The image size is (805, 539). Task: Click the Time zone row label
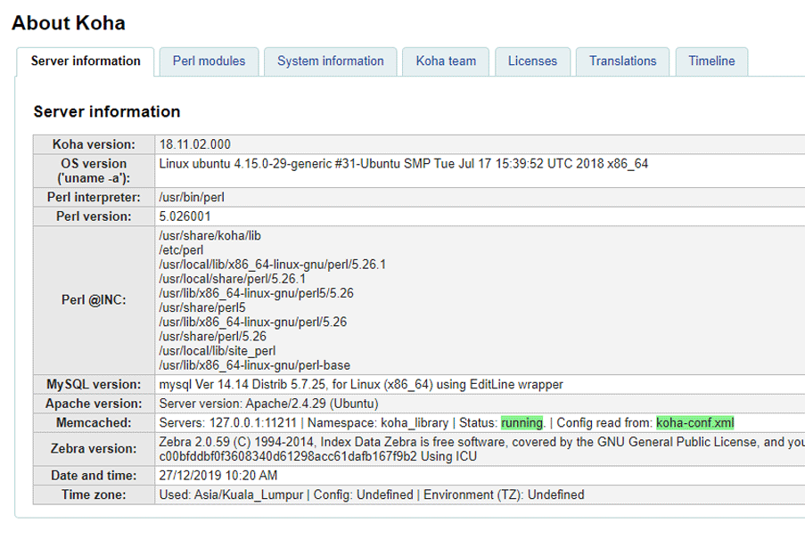94,494
